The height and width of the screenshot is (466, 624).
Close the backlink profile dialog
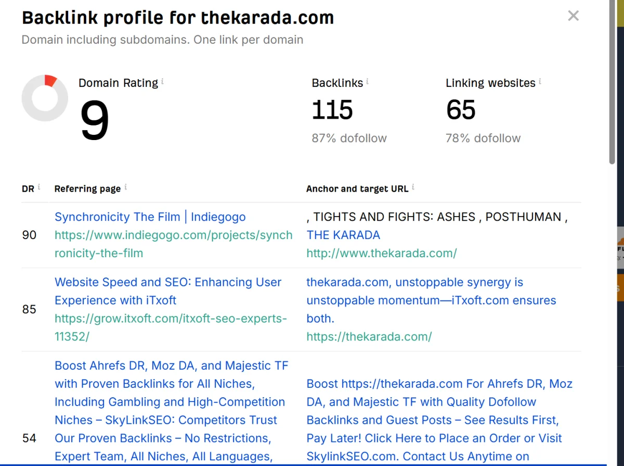573,16
